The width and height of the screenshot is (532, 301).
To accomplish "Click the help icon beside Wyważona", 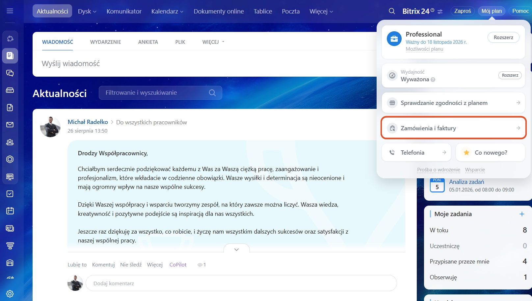I will [x=433, y=80].
